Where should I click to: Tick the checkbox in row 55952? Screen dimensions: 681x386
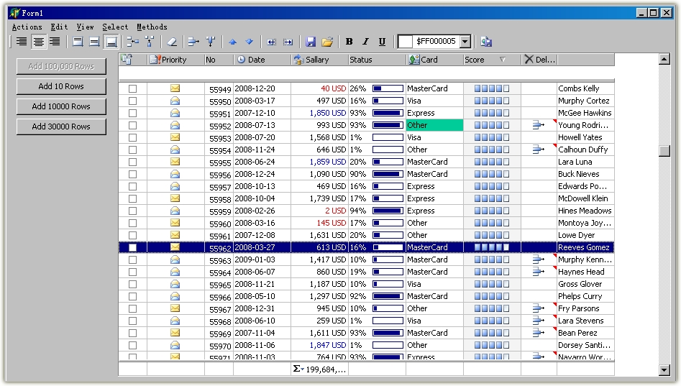132,125
